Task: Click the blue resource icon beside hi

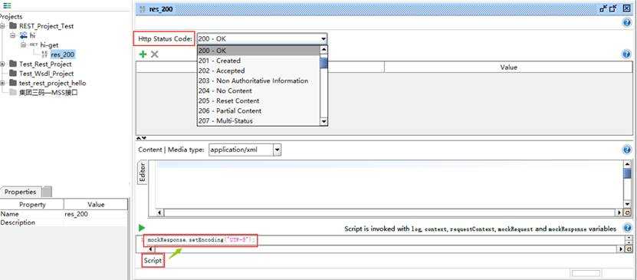Action: (23, 36)
